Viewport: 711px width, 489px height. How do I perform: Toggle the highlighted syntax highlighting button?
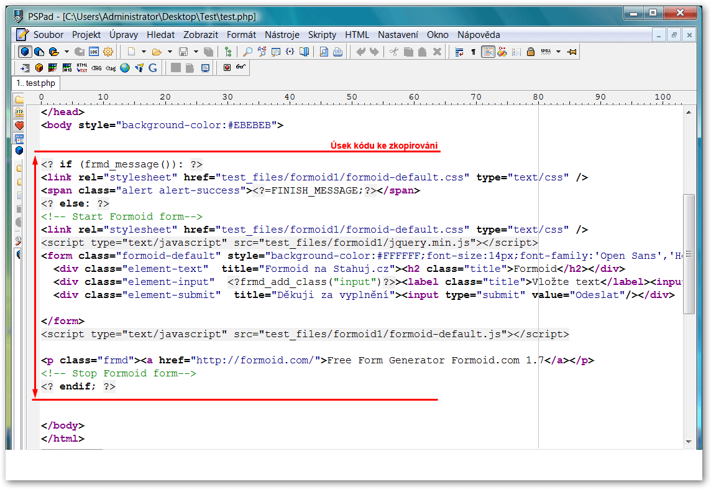488,52
